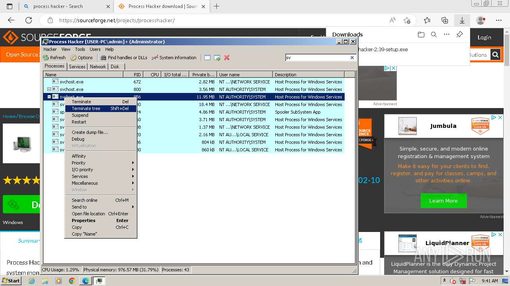Expand the Send to submenu
The image size is (510, 286).
tap(101, 207)
